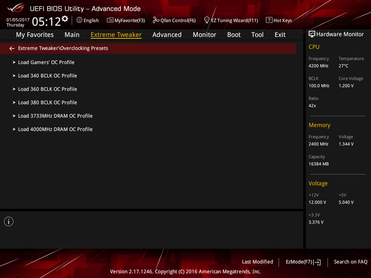
Task: Go to the Monitor tab
Action: [x=204, y=35]
